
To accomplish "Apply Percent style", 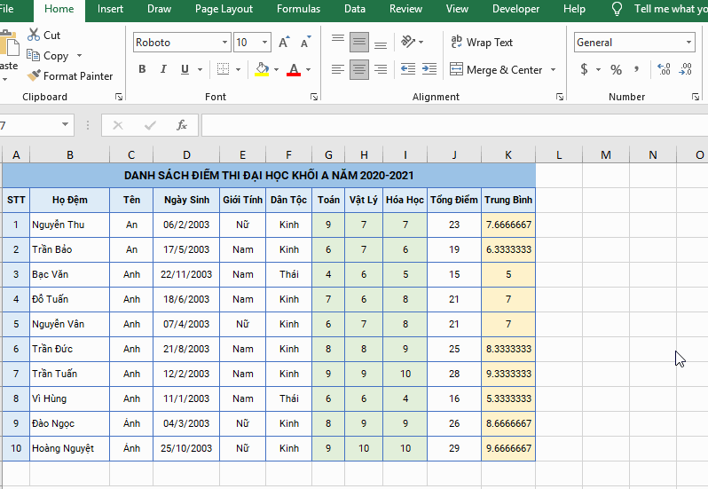I will click(x=616, y=69).
